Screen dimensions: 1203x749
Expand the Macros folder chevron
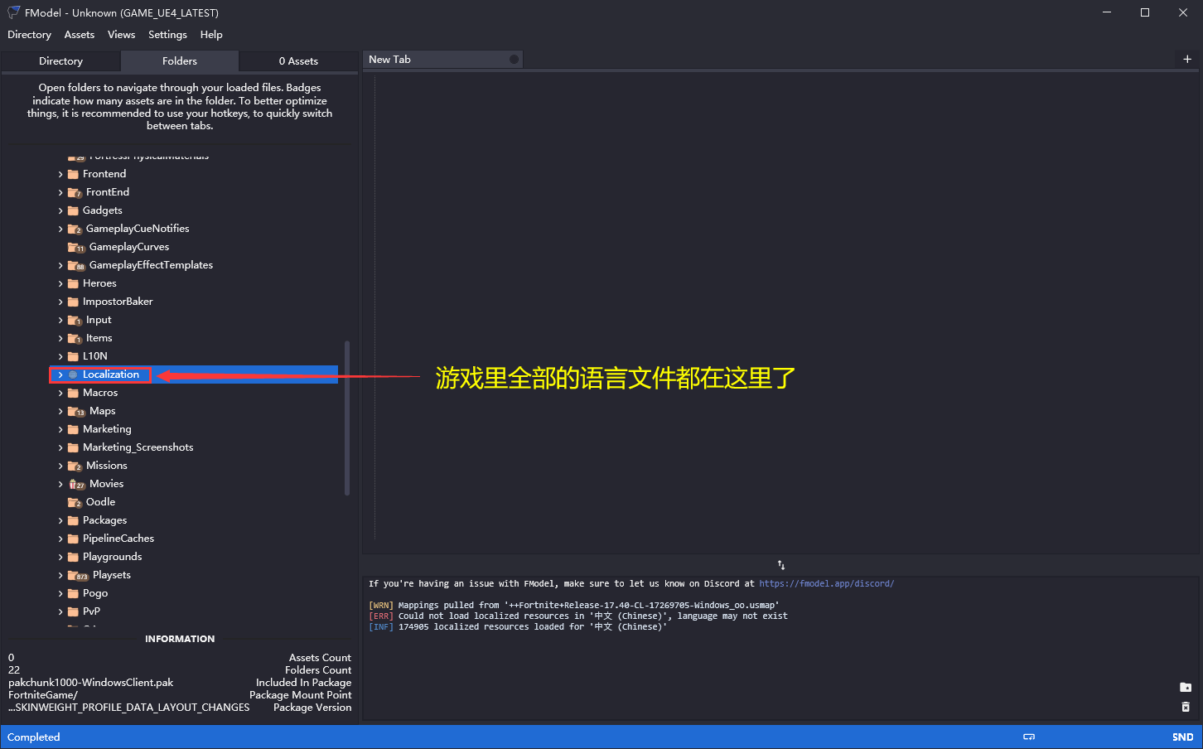click(x=60, y=393)
